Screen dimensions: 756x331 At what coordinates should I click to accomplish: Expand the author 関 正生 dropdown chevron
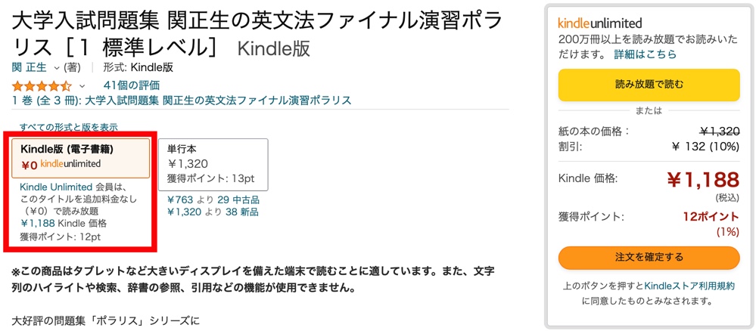pos(57,68)
